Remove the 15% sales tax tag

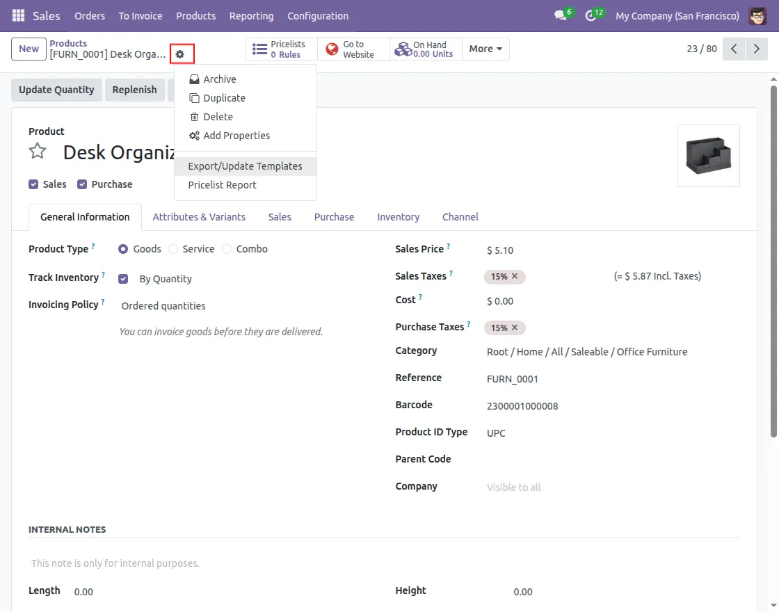(515, 276)
